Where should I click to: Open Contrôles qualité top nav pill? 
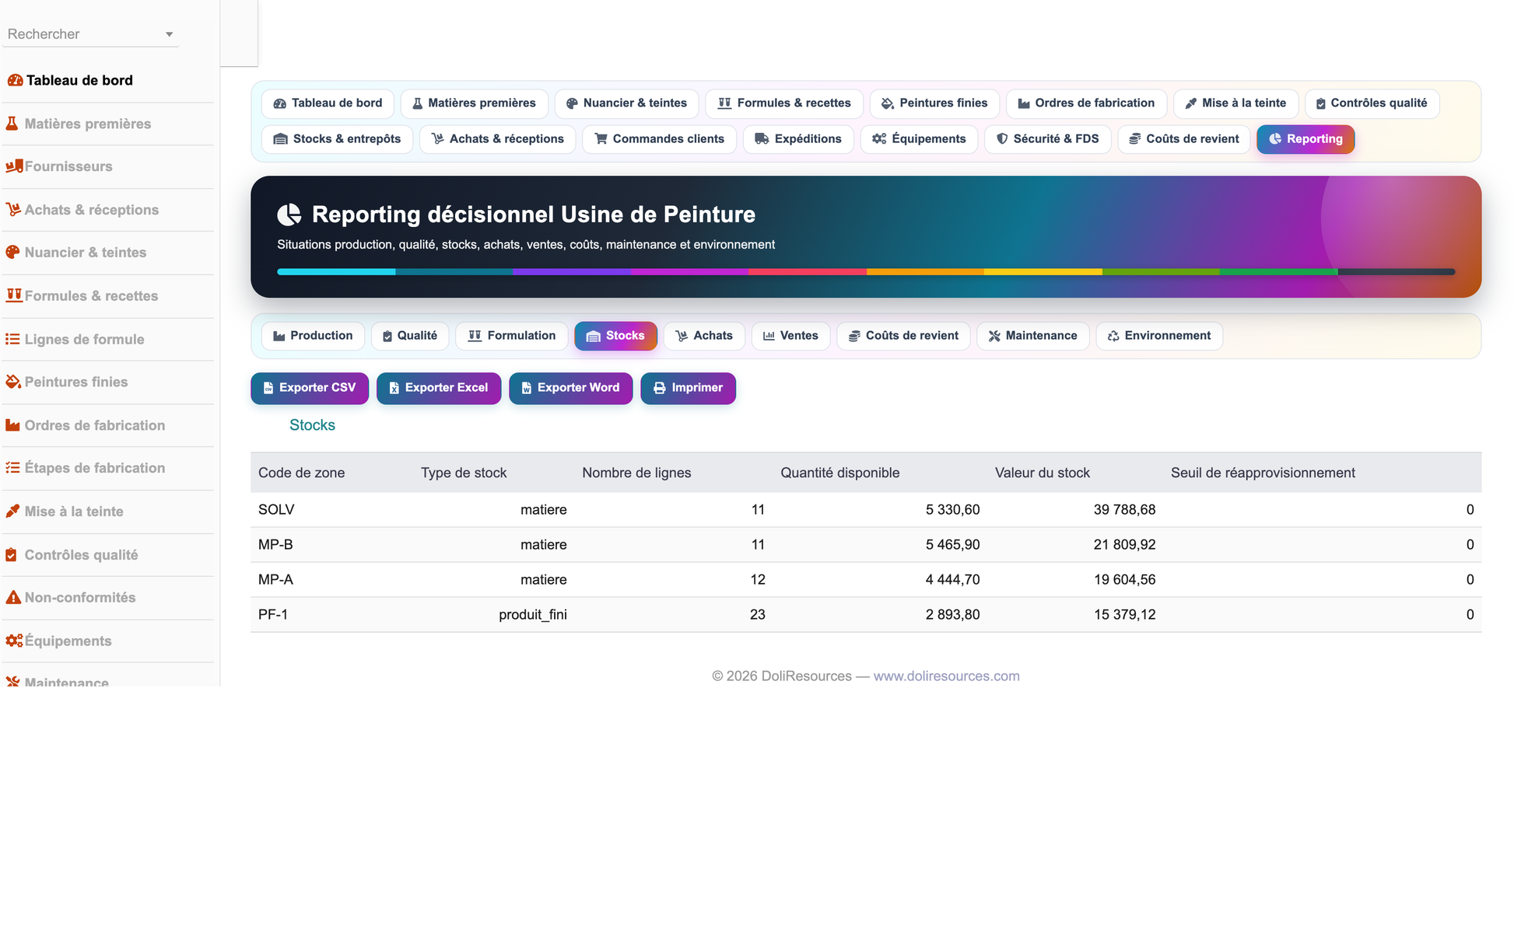(x=1372, y=103)
